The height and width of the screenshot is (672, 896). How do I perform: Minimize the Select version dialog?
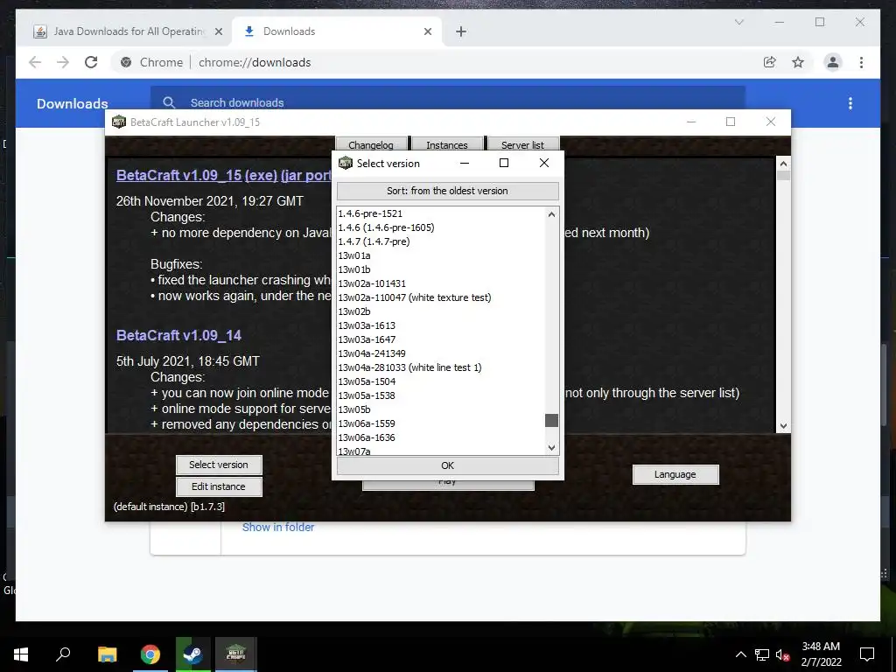pos(465,163)
